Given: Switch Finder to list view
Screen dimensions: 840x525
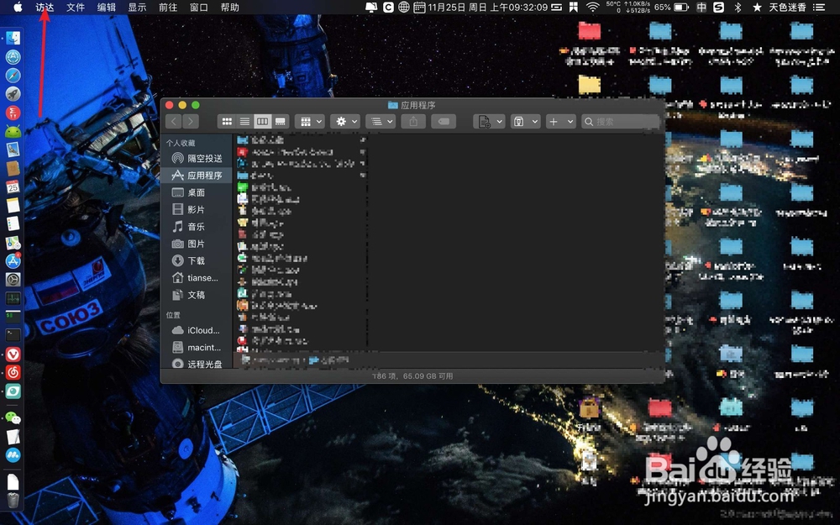Looking at the screenshot, I should tap(244, 121).
